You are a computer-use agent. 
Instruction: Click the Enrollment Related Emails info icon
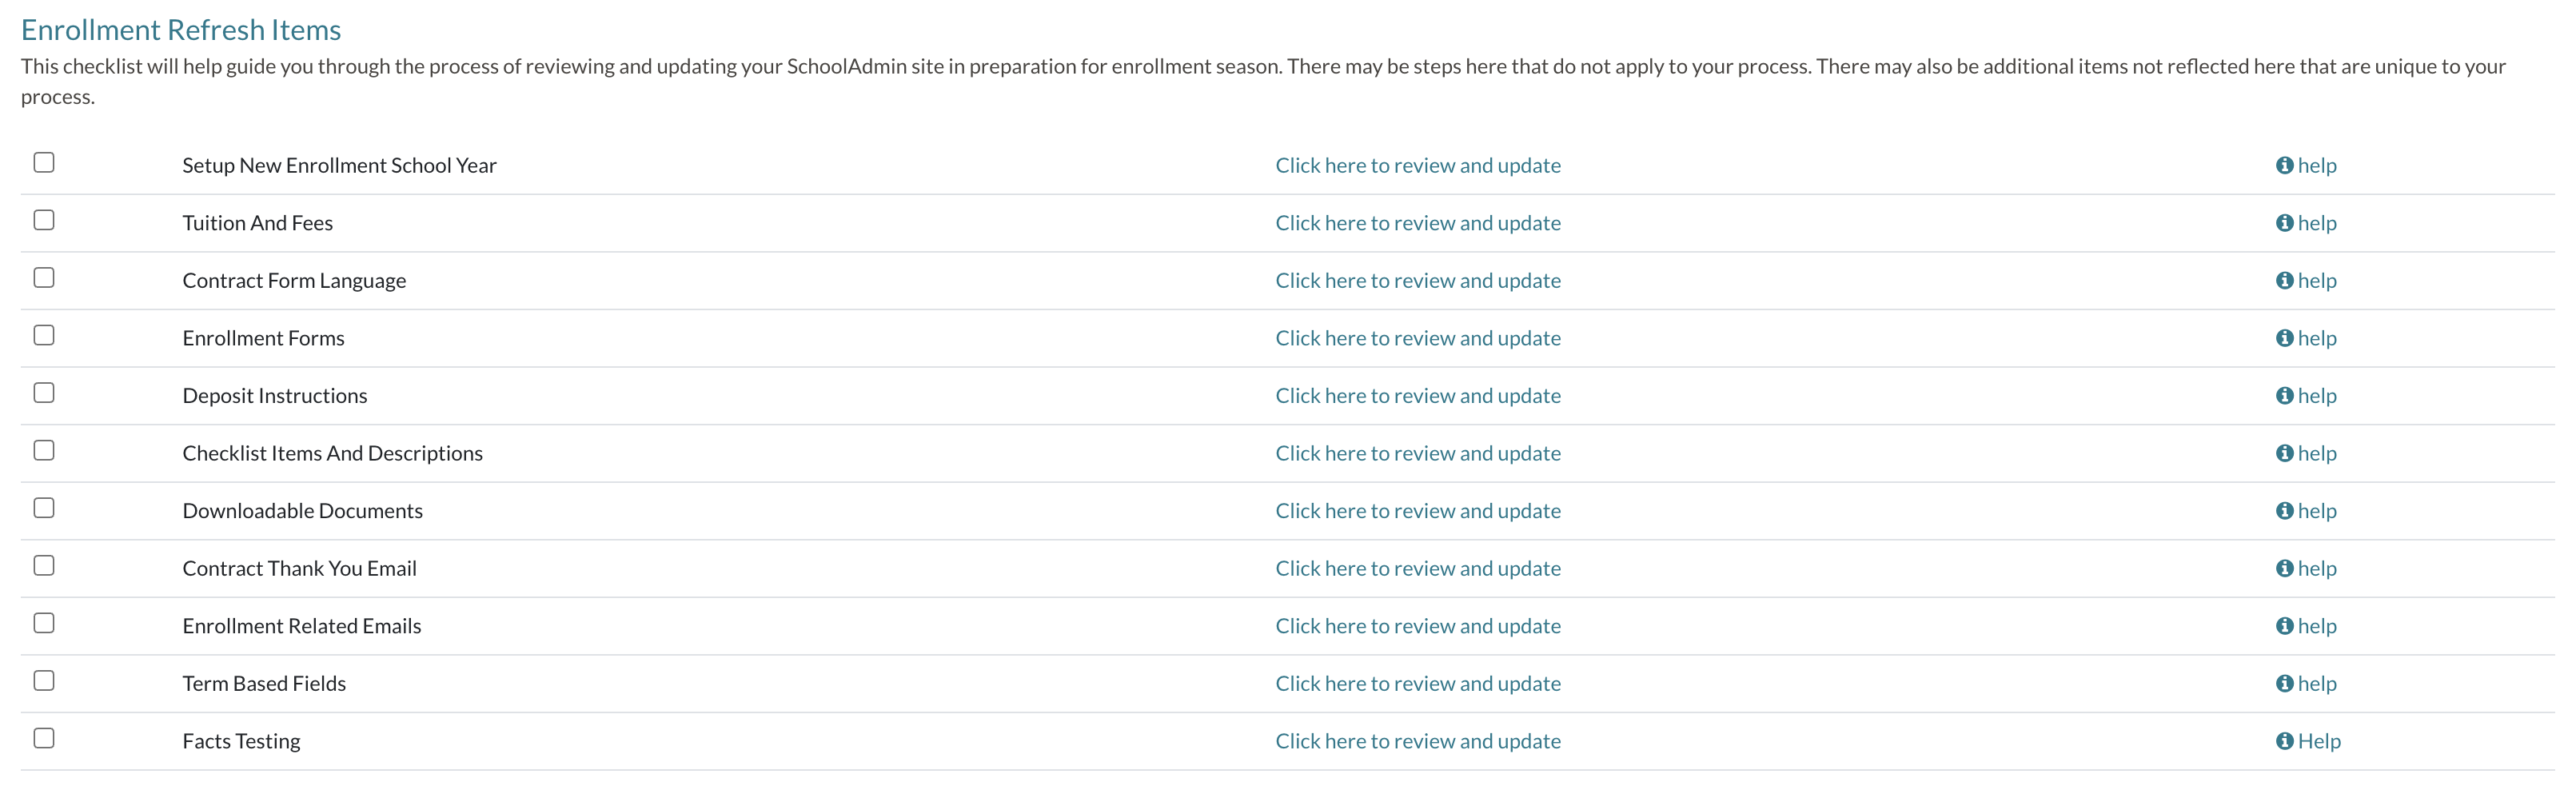pyautogui.click(x=2285, y=625)
